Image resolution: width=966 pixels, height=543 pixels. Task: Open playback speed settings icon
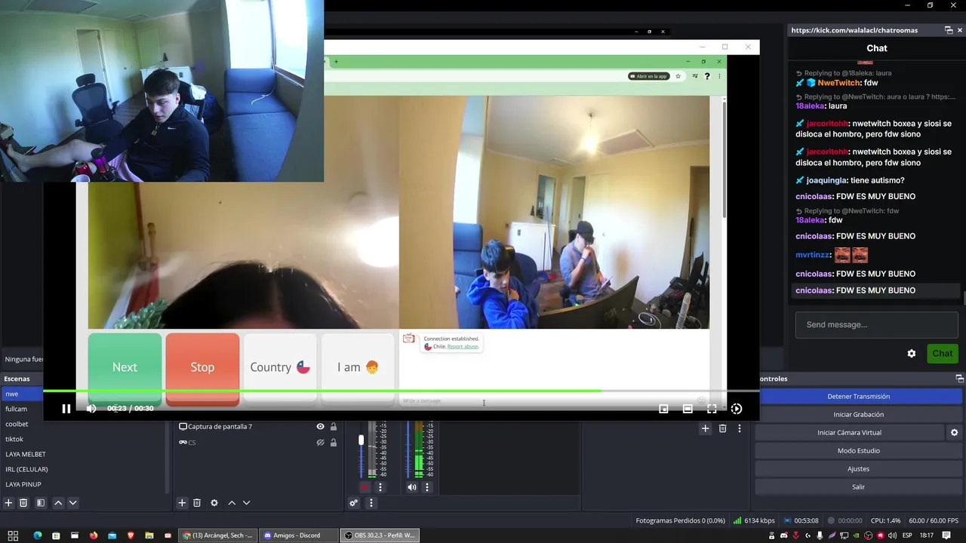click(737, 409)
